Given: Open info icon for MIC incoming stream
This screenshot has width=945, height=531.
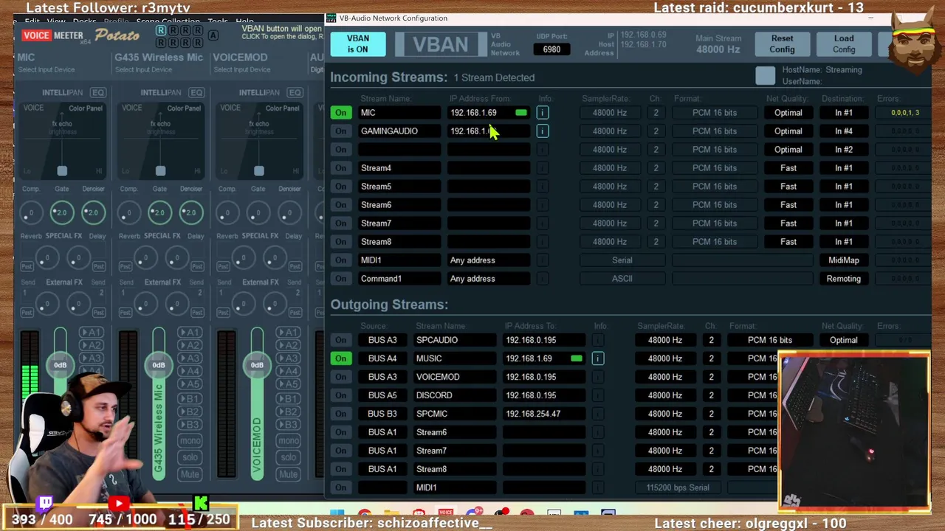Looking at the screenshot, I should pos(543,113).
